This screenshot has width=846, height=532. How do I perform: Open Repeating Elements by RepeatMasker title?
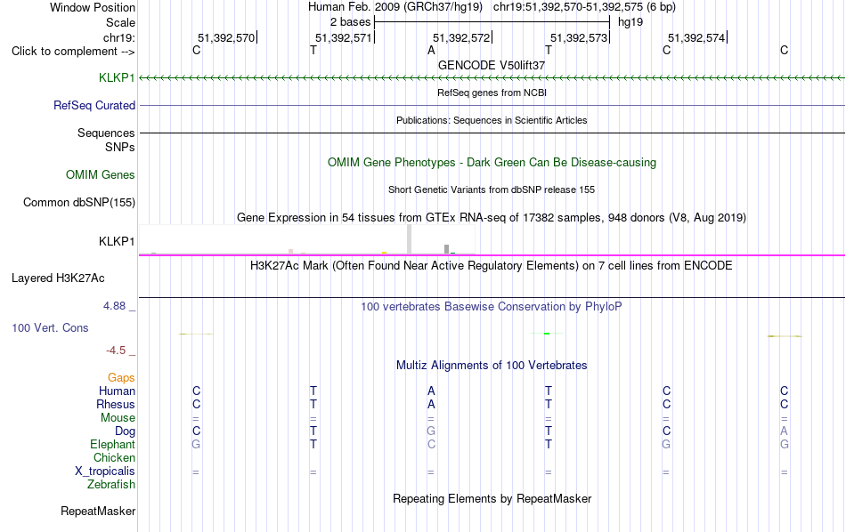(492, 499)
